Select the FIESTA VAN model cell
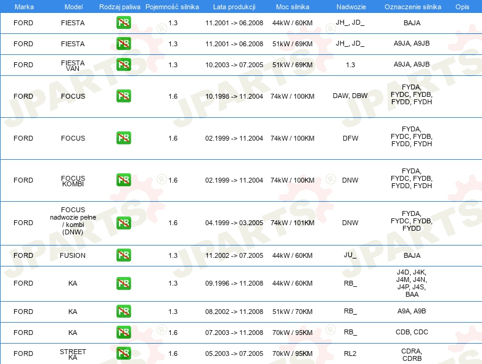Screen dimensions: 482x364 coord(73,65)
